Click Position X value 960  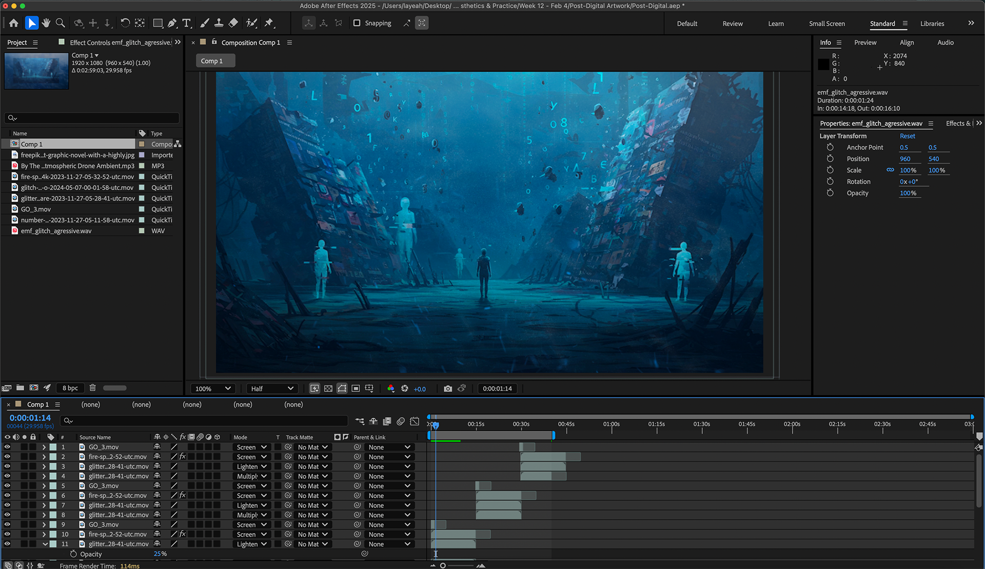[x=905, y=159]
